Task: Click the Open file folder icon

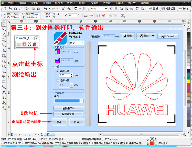Action: (x=10, y=9)
